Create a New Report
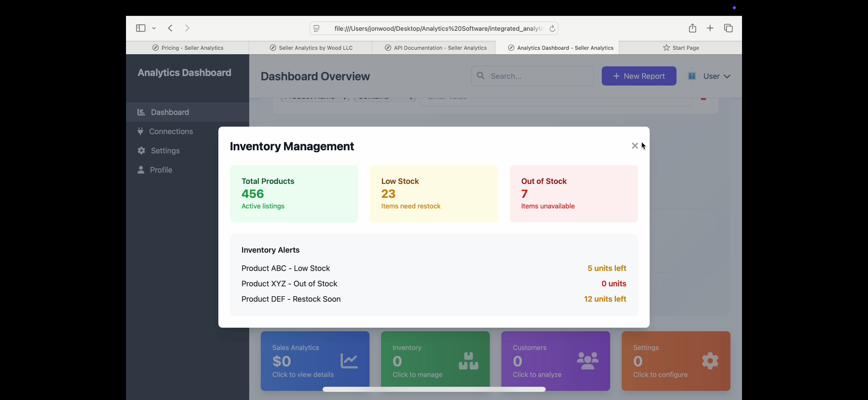Screen dimensions: 868x400 pyautogui.click(x=639, y=76)
